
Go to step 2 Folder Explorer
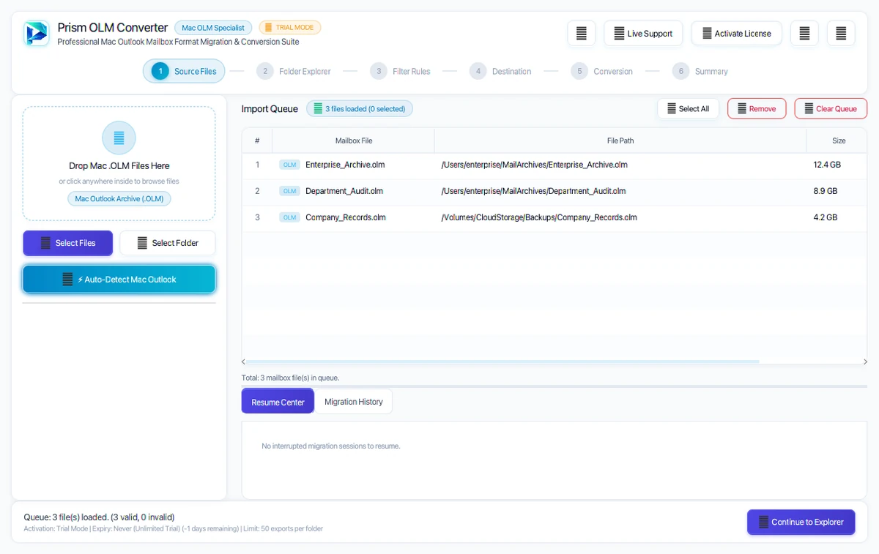pyautogui.click(x=294, y=71)
